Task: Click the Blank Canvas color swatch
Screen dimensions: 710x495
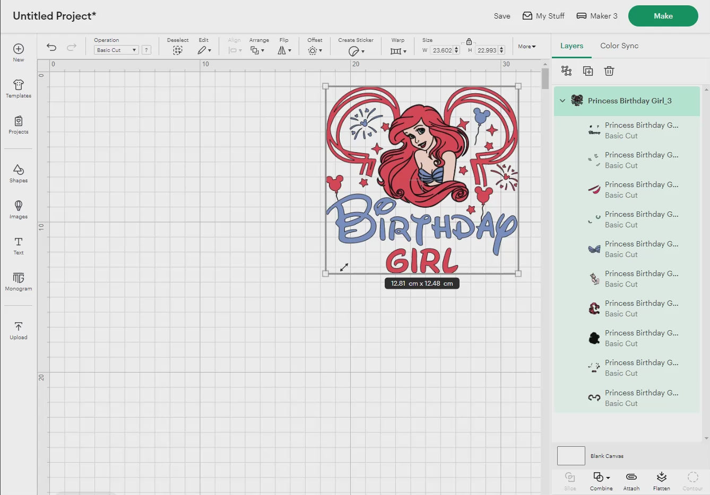Action: pos(571,456)
